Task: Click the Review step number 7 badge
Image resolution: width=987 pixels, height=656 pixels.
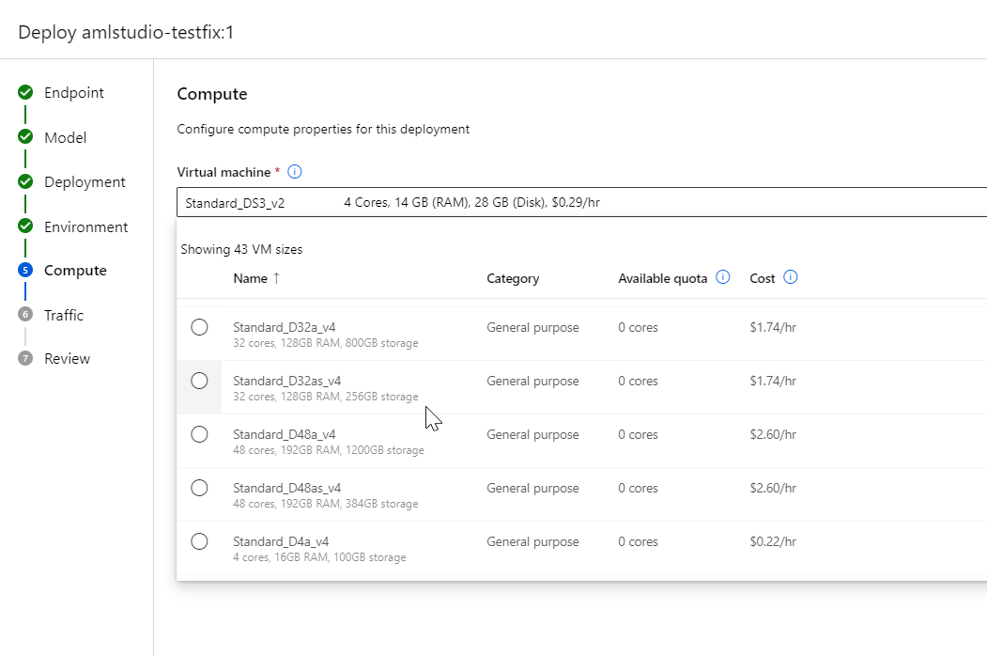Action: [x=25, y=359]
